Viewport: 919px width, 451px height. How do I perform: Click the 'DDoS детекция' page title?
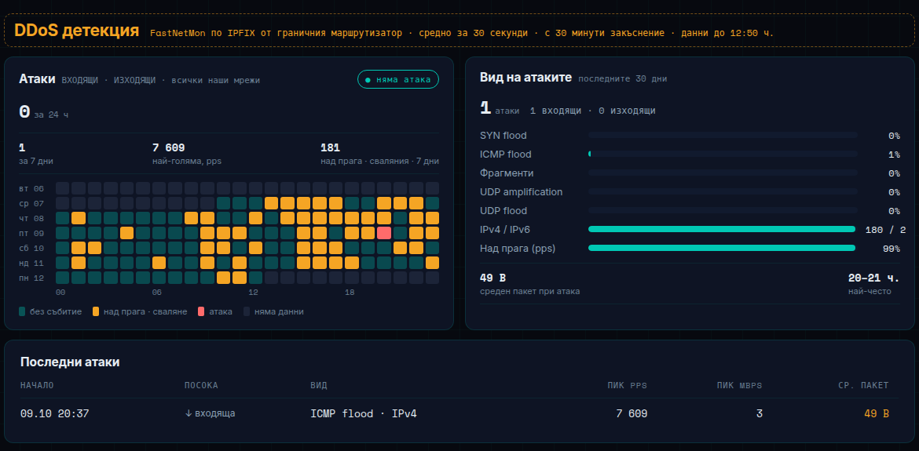[x=77, y=31]
